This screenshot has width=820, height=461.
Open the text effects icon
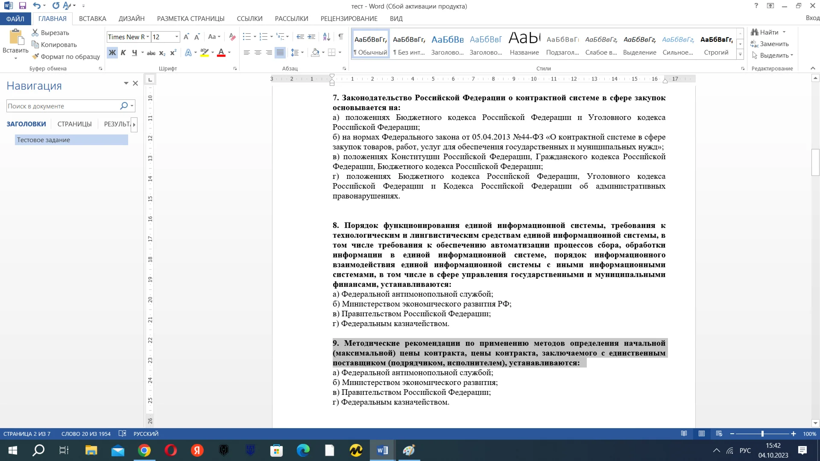[x=188, y=53]
